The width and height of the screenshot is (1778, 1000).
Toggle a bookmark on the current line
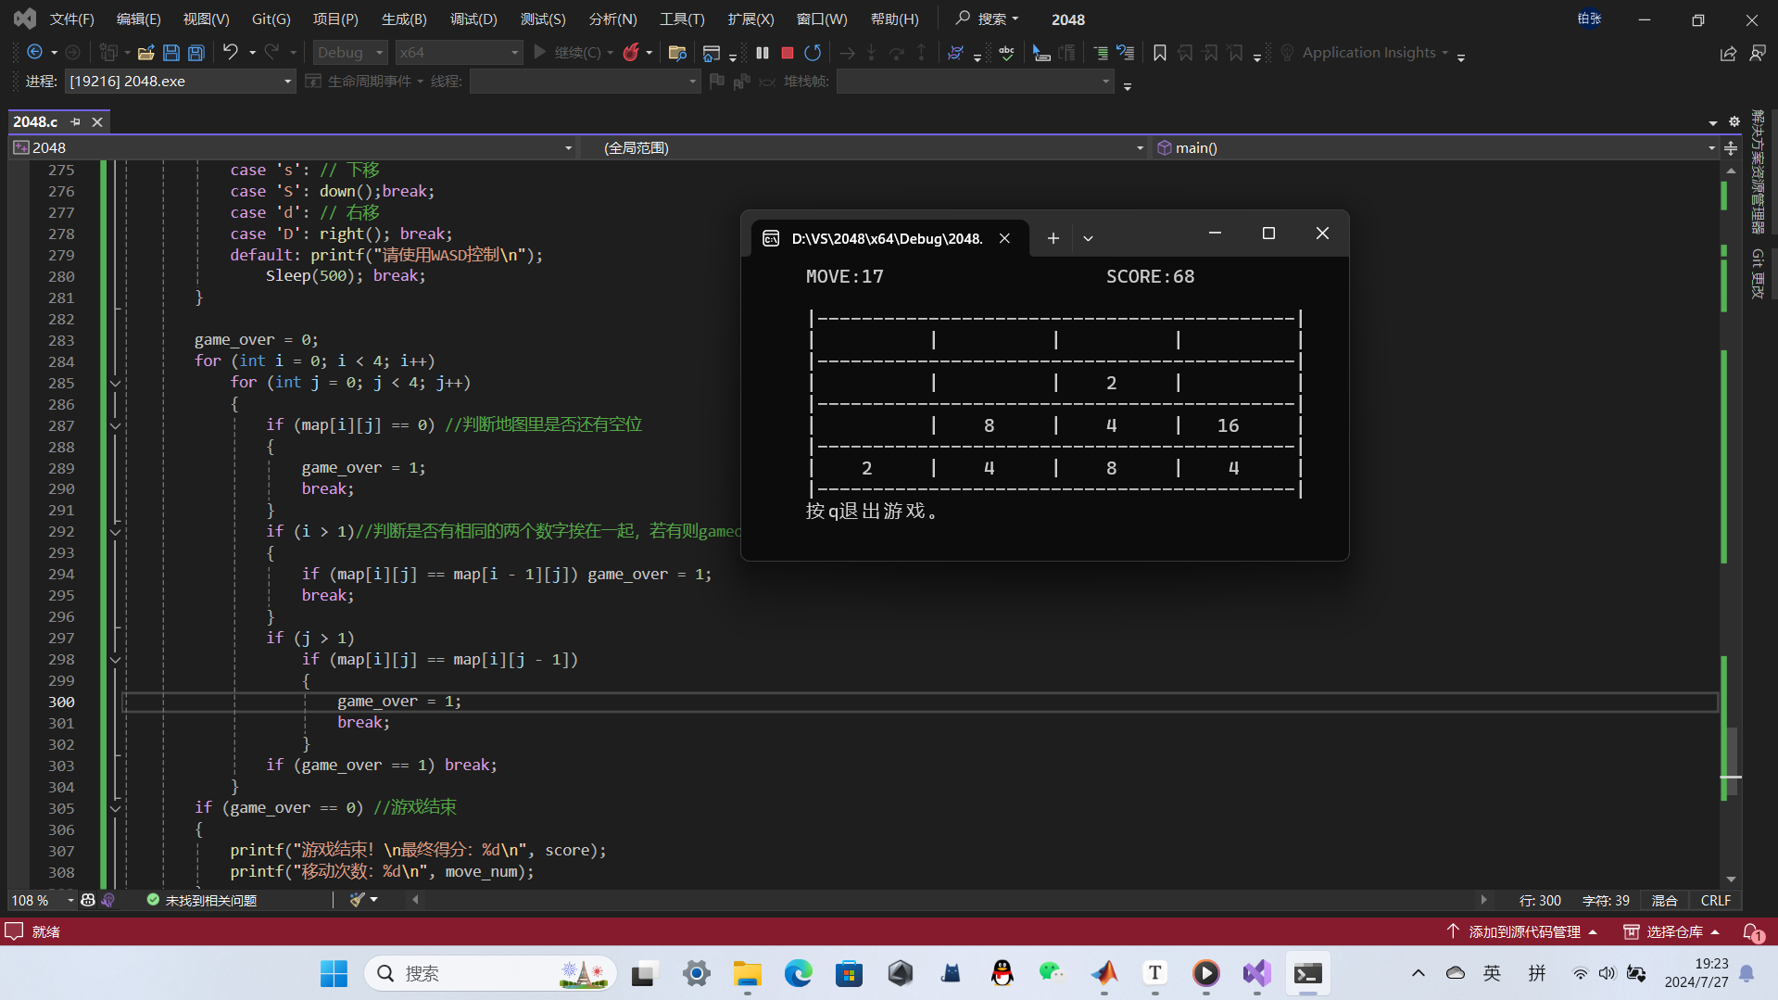(x=1160, y=53)
